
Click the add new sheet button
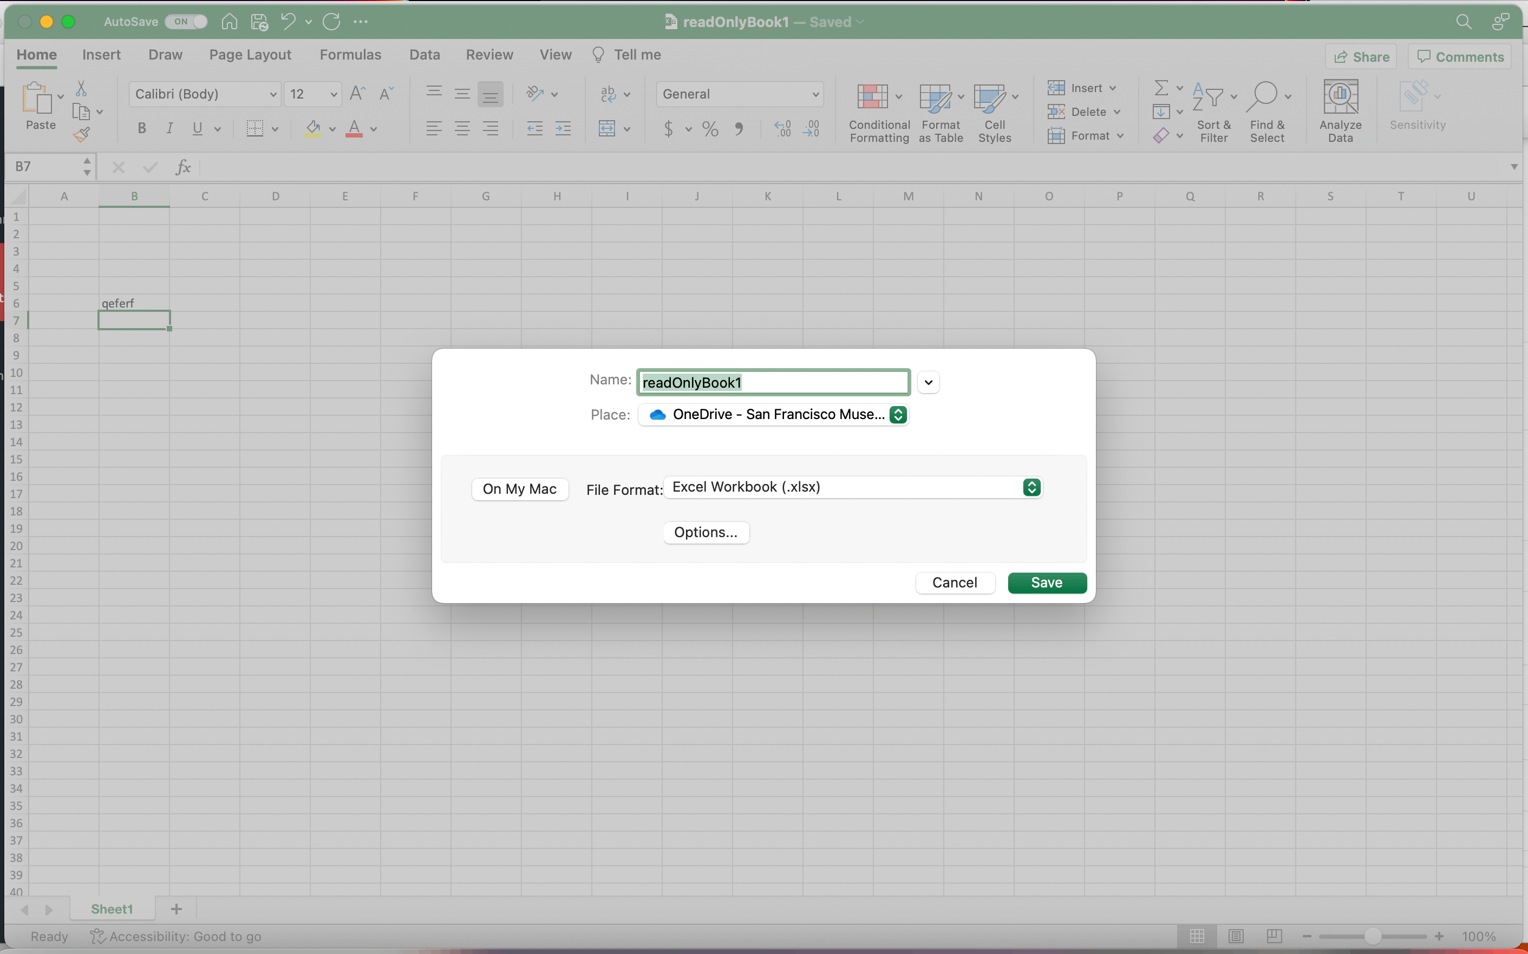coord(176,909)
